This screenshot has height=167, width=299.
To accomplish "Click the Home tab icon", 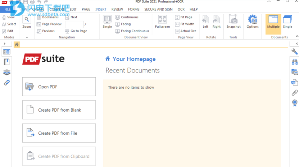I will (17, 45).
